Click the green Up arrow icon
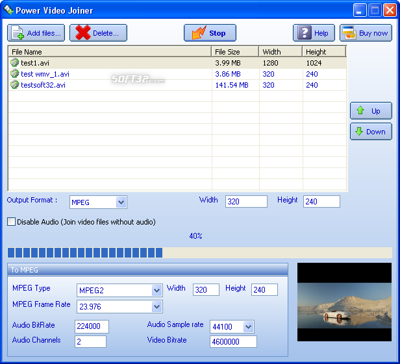The width and height of the screenshot is (400, 364). pyautogui.click(x=360, y=110)
